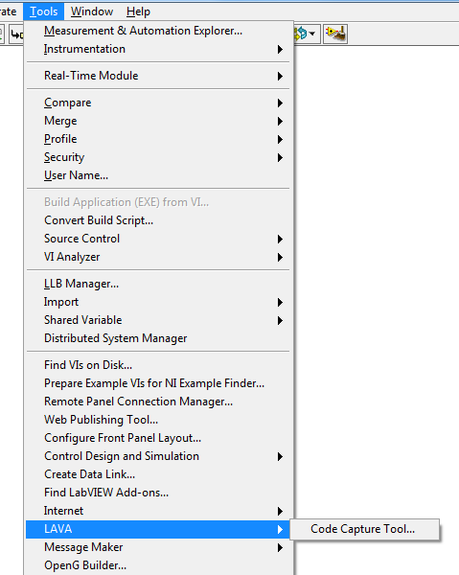Expand the Real-Time Module submenu

158,76
